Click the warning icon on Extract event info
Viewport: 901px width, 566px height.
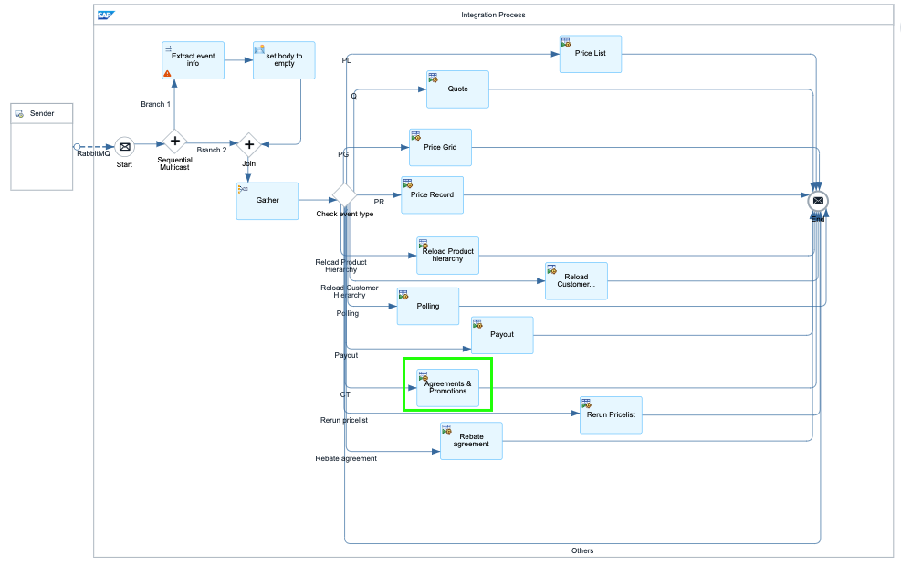point(168,73)
